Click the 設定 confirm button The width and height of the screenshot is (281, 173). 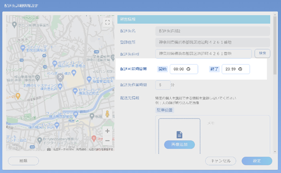tap(257, 161)
